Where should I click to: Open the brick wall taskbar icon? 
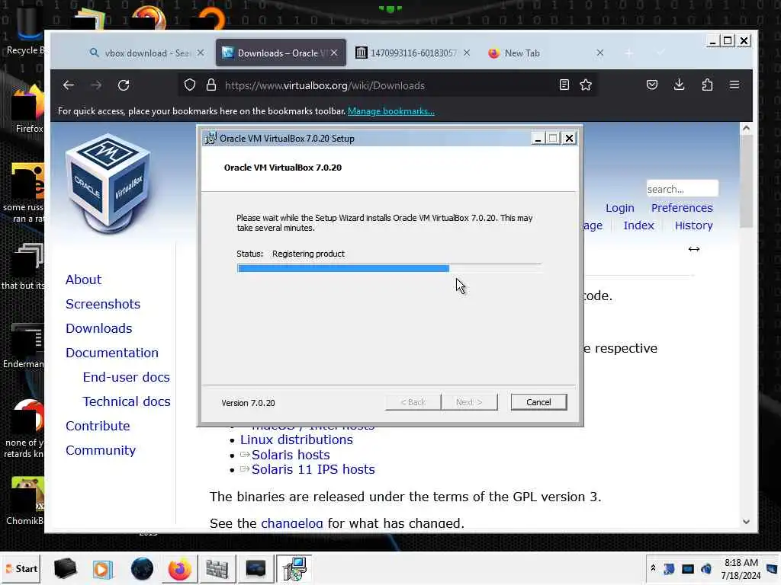click(217, 568)
